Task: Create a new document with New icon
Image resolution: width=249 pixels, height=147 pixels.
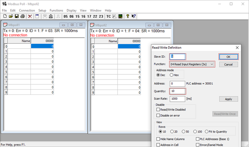Action: pyautogui.click(x=5, y=16)
